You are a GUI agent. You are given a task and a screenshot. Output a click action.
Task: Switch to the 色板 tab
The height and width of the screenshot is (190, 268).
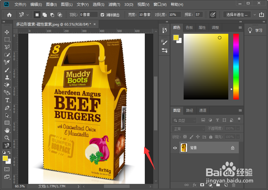pos(189,27)
